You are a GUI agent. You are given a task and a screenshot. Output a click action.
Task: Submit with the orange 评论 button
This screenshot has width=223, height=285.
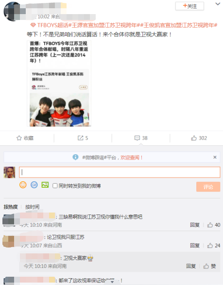pyautogui.click(x=208, y=187)
